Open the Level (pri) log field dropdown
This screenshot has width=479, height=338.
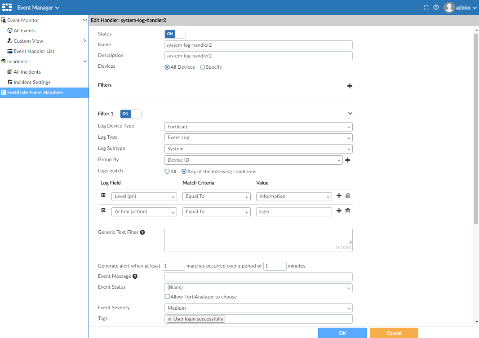click(x=144, y=197)
